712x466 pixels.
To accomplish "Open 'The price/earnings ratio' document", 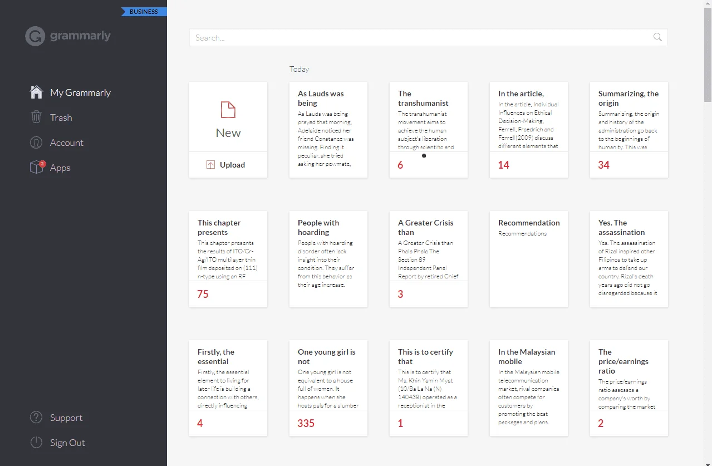I will 629,388.
